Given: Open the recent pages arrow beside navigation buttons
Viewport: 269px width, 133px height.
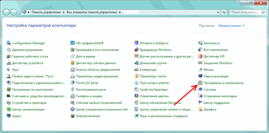Looking at the screenshot, I should pos(19,12).
